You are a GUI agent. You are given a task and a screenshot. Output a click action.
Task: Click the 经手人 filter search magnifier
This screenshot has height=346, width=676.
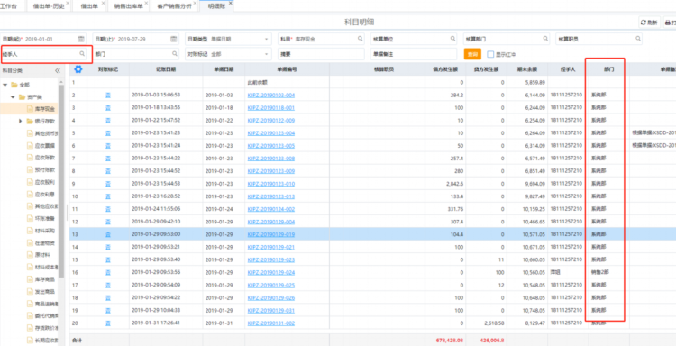[82, 54]
